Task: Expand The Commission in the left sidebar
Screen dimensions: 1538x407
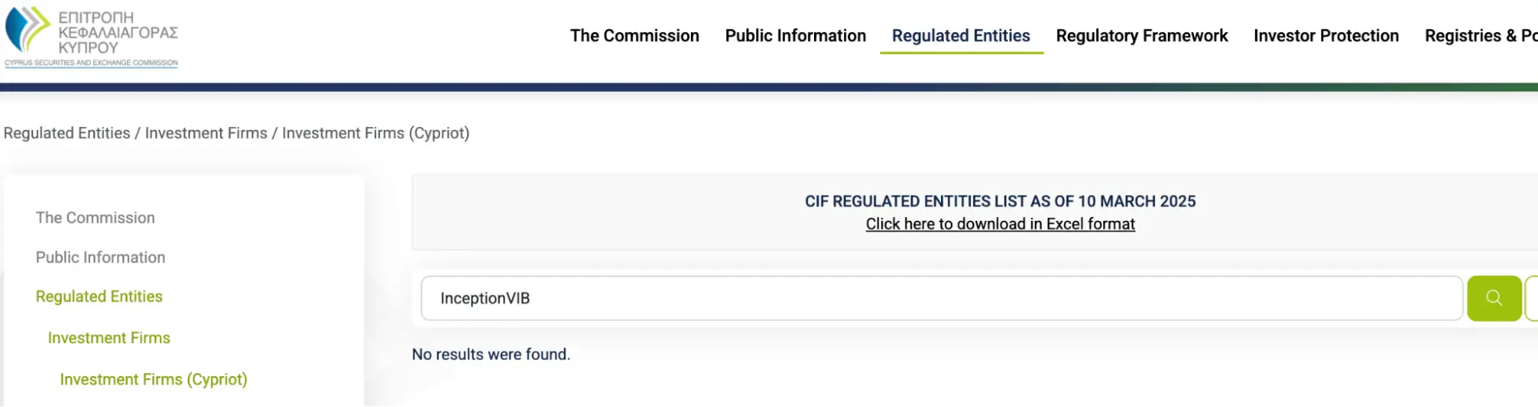Action: (x=95, y=218)
